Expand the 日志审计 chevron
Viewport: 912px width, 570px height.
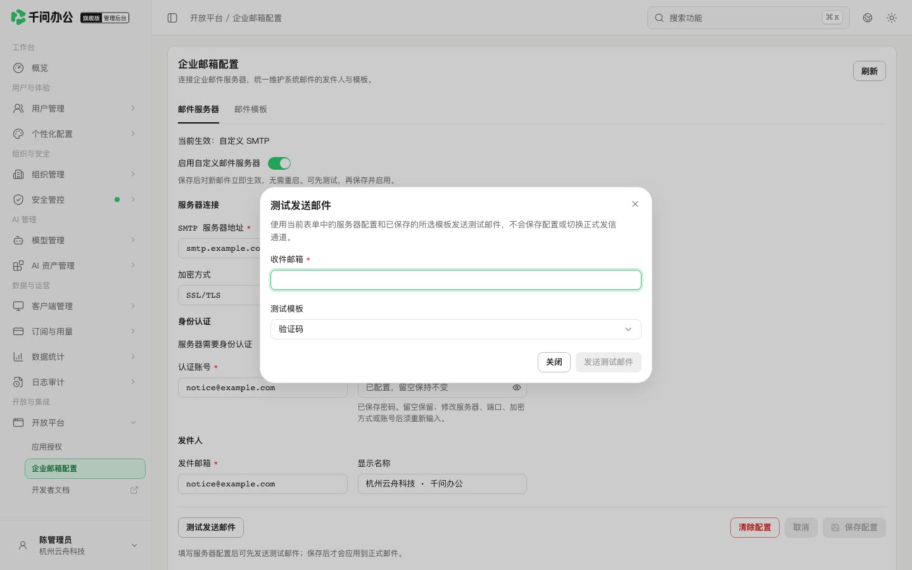[x=133, y=382]
